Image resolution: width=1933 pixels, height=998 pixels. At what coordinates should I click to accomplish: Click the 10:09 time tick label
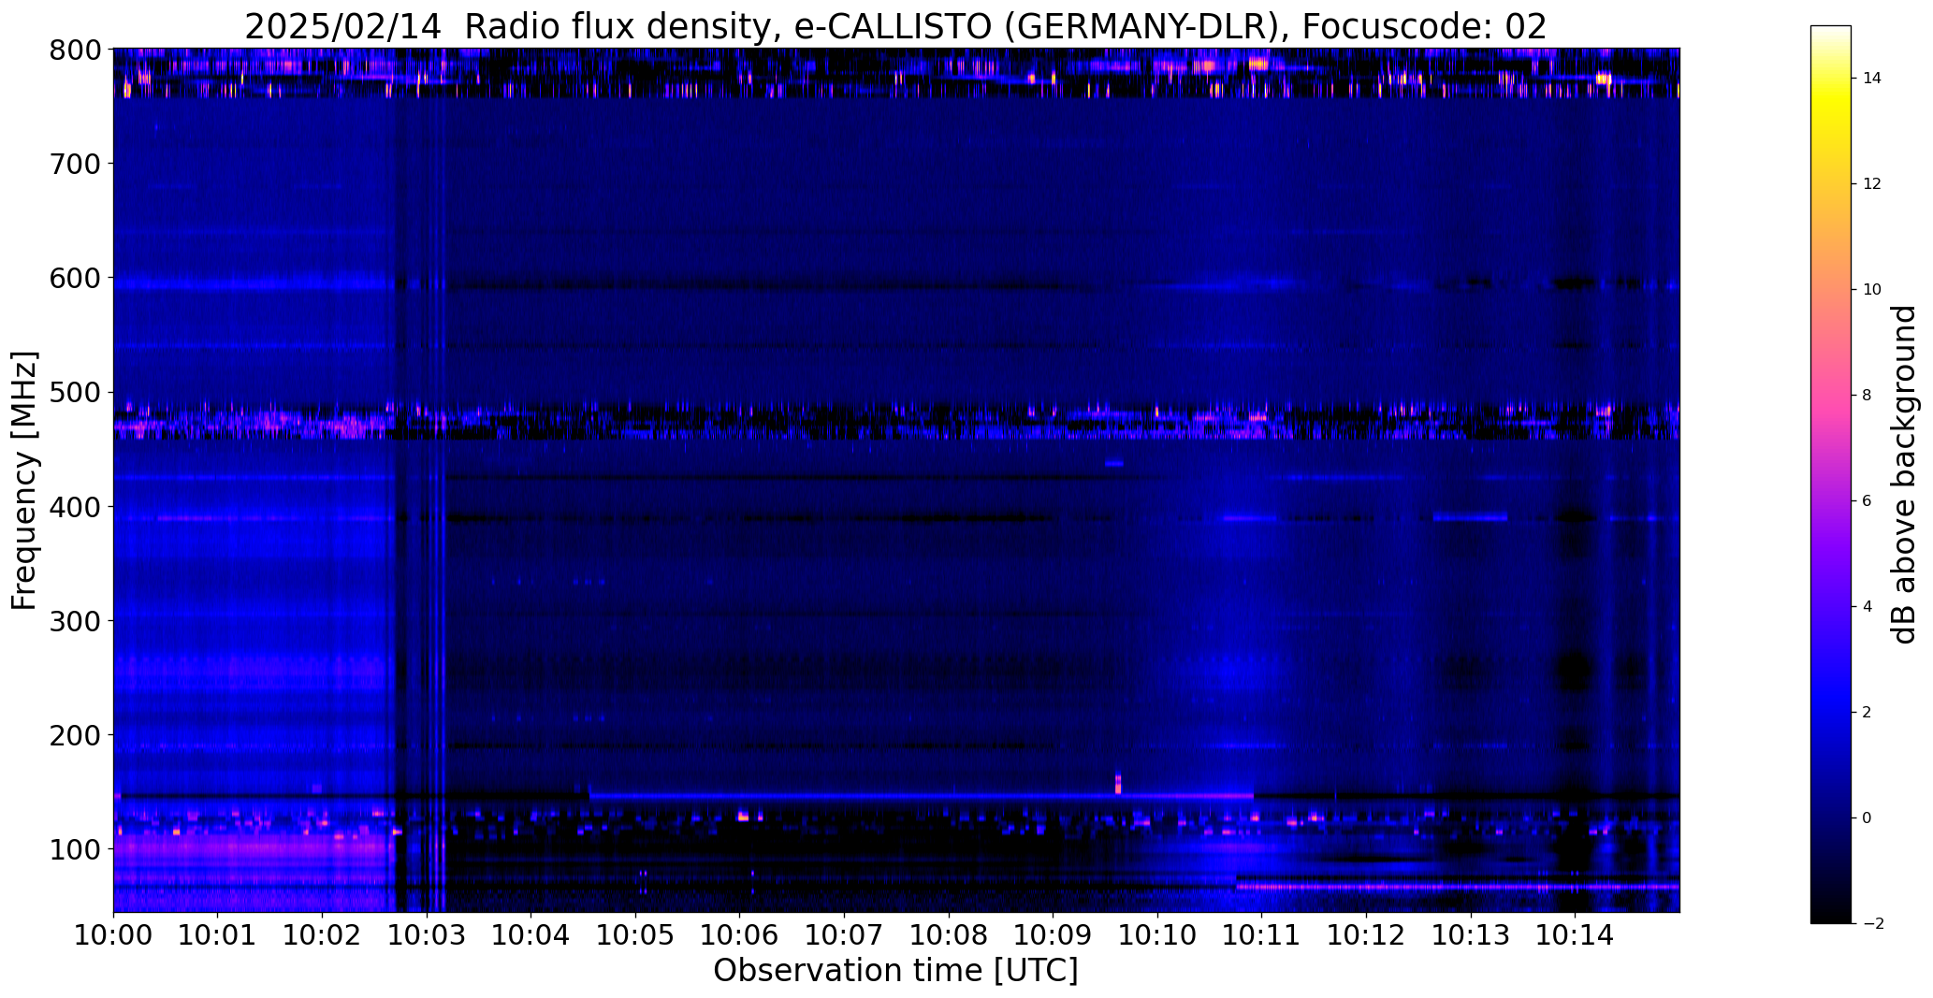point(1053,935)
